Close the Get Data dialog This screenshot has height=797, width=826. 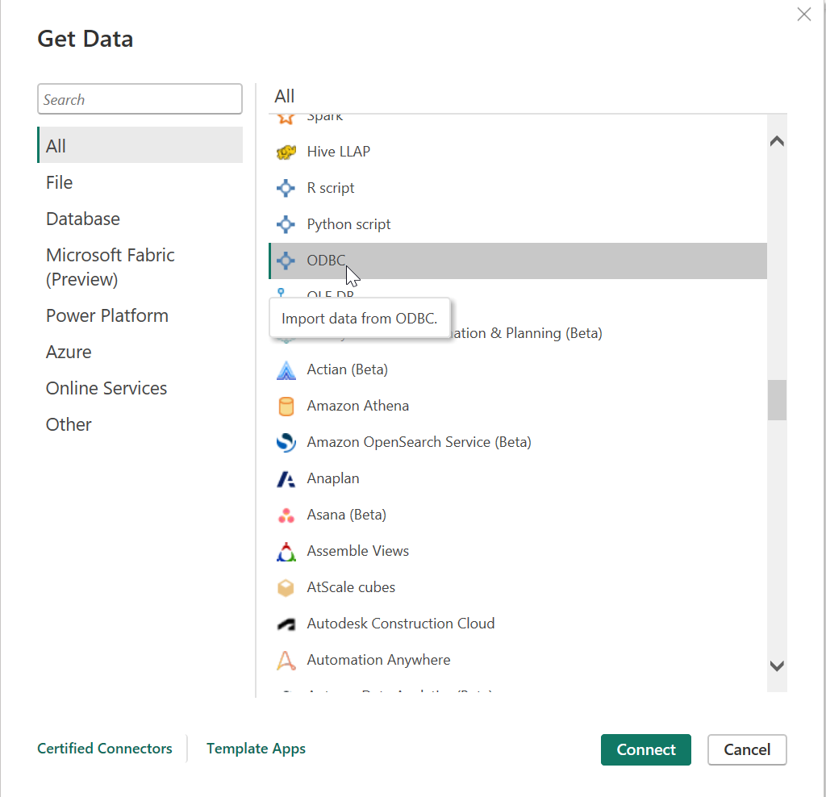tap(804, 15)
